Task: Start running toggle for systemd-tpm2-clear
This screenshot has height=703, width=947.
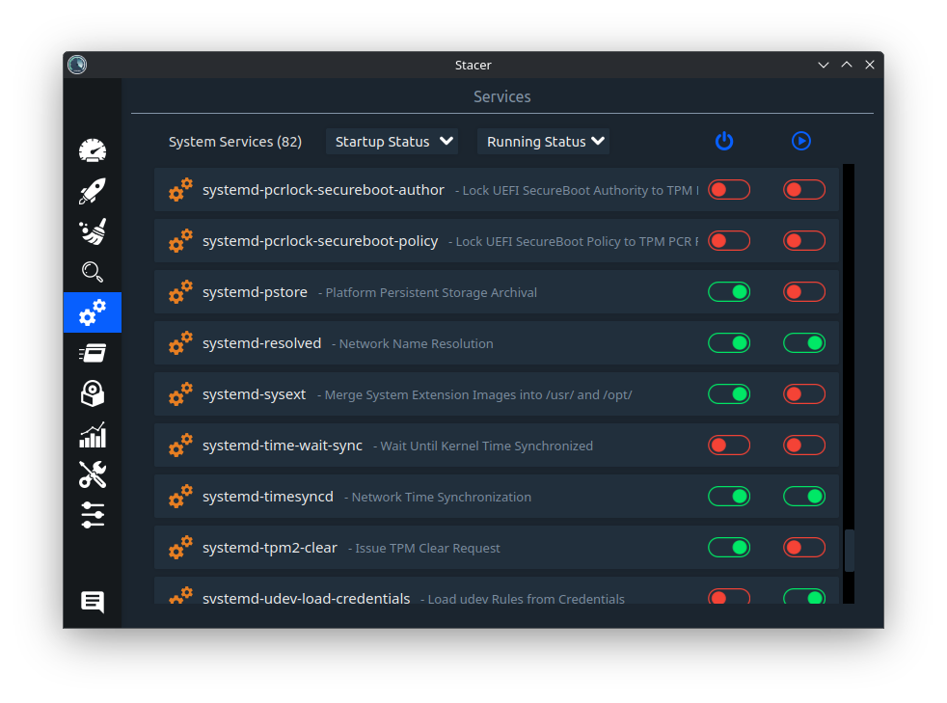Action: pos(804,548)
